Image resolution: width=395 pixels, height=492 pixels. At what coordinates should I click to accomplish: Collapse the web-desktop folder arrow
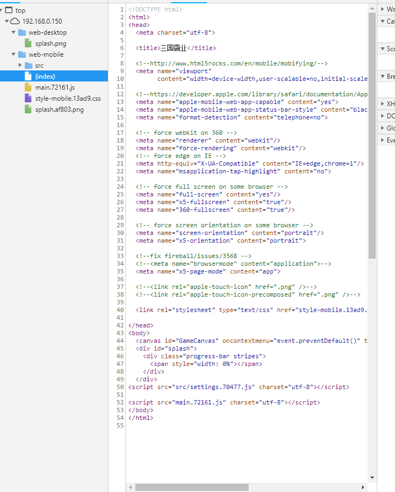click(x=14, y=32)
